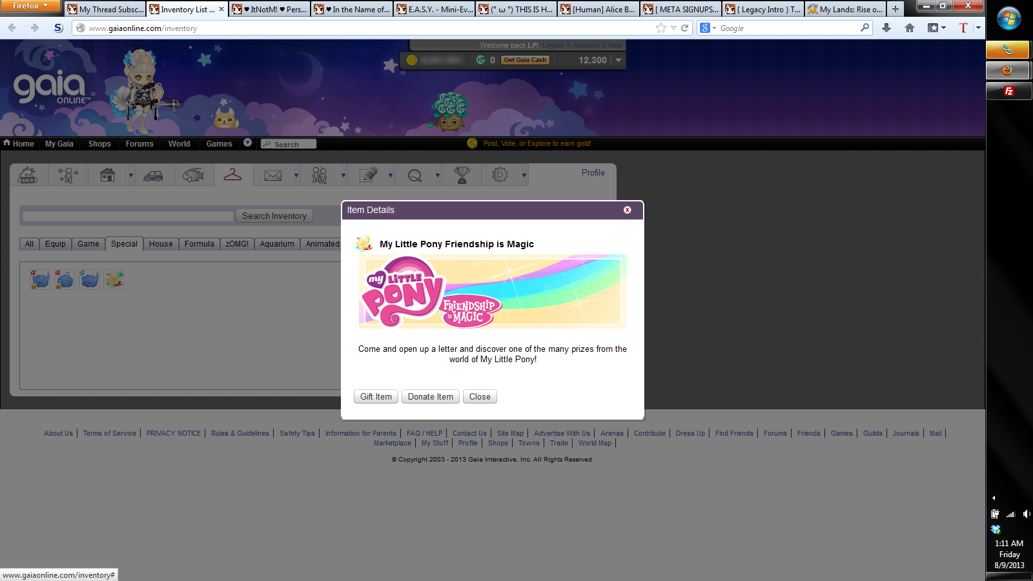Click the Firefox back arrow
1033x581 pixels.
[x=12, y=28]
